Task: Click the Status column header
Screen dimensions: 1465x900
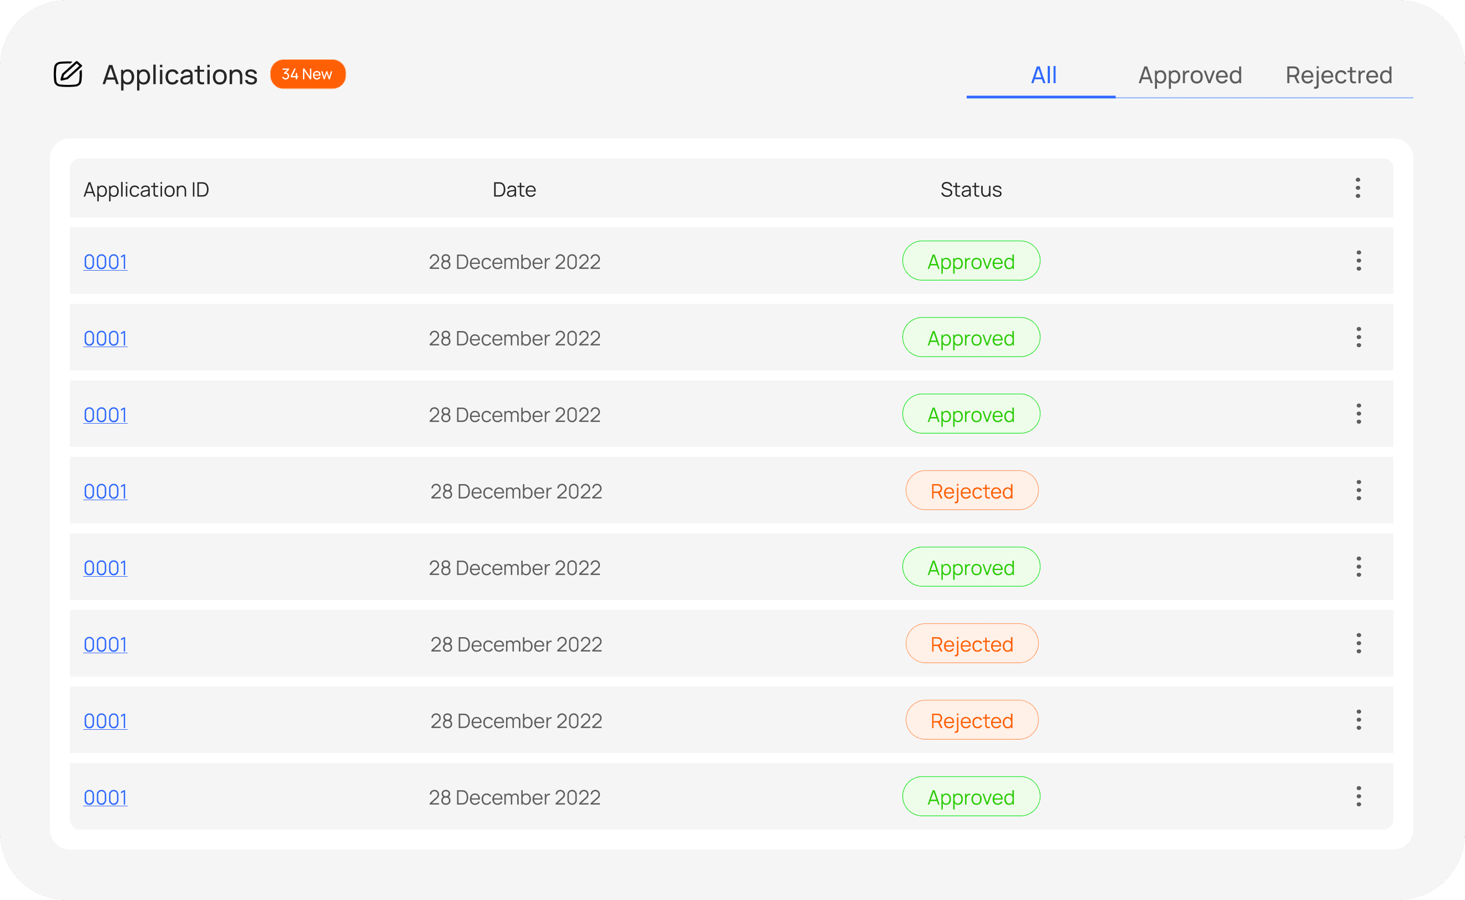Action: pos(971,189)
